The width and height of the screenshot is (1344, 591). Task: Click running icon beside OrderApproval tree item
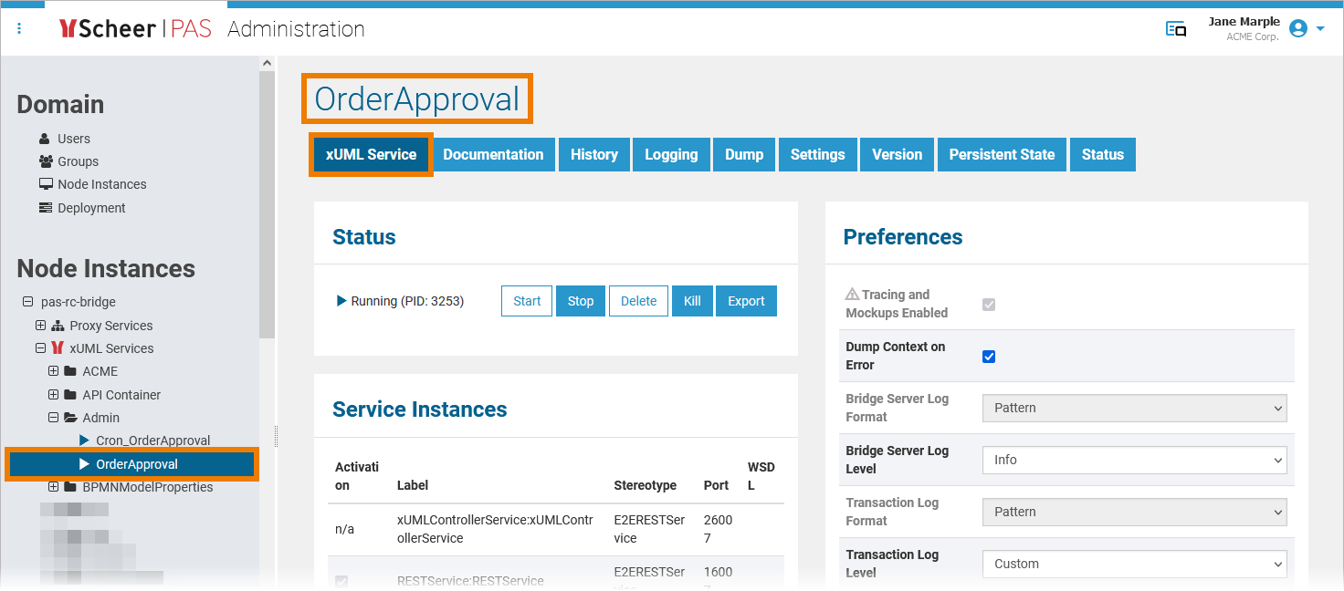click(x=84, y=464)
